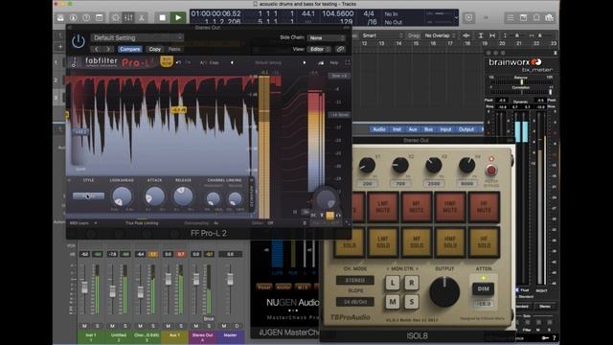The image size is (613, 345).
Task: Toggle the Toolbar icon in the control bar
Action: (x=100, y=17)
